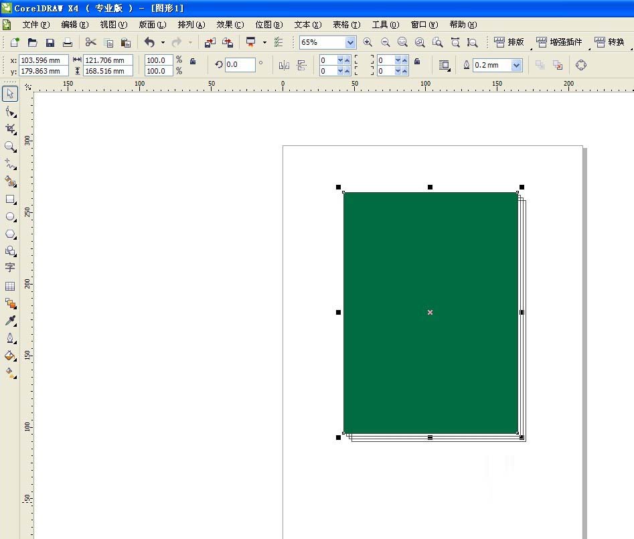Click the x position field 103.596 mm

point(44,60)
